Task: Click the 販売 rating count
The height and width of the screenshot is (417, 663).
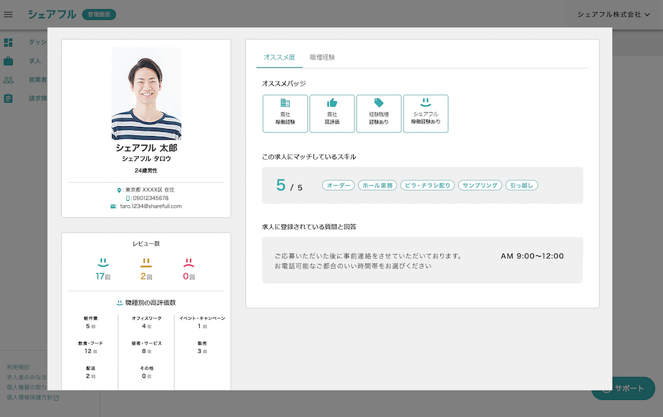Action: pyautogui.click(x=202, y=351)
